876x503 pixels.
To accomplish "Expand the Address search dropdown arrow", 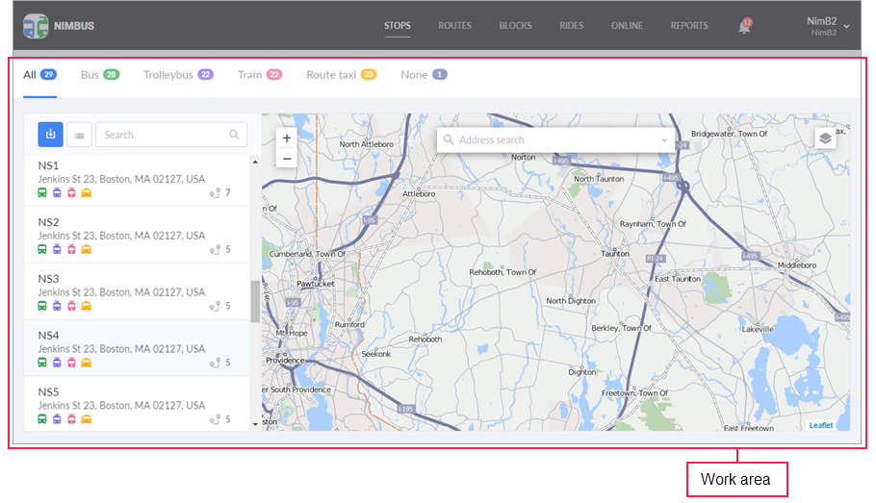I will tap(664, 140).
